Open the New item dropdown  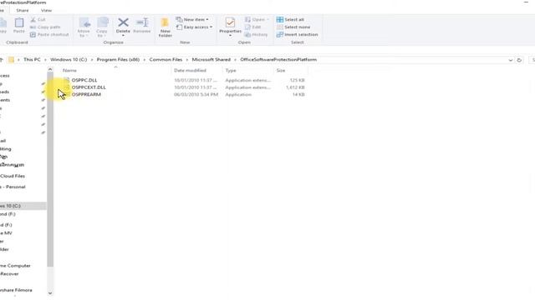[x=192, y=19]
